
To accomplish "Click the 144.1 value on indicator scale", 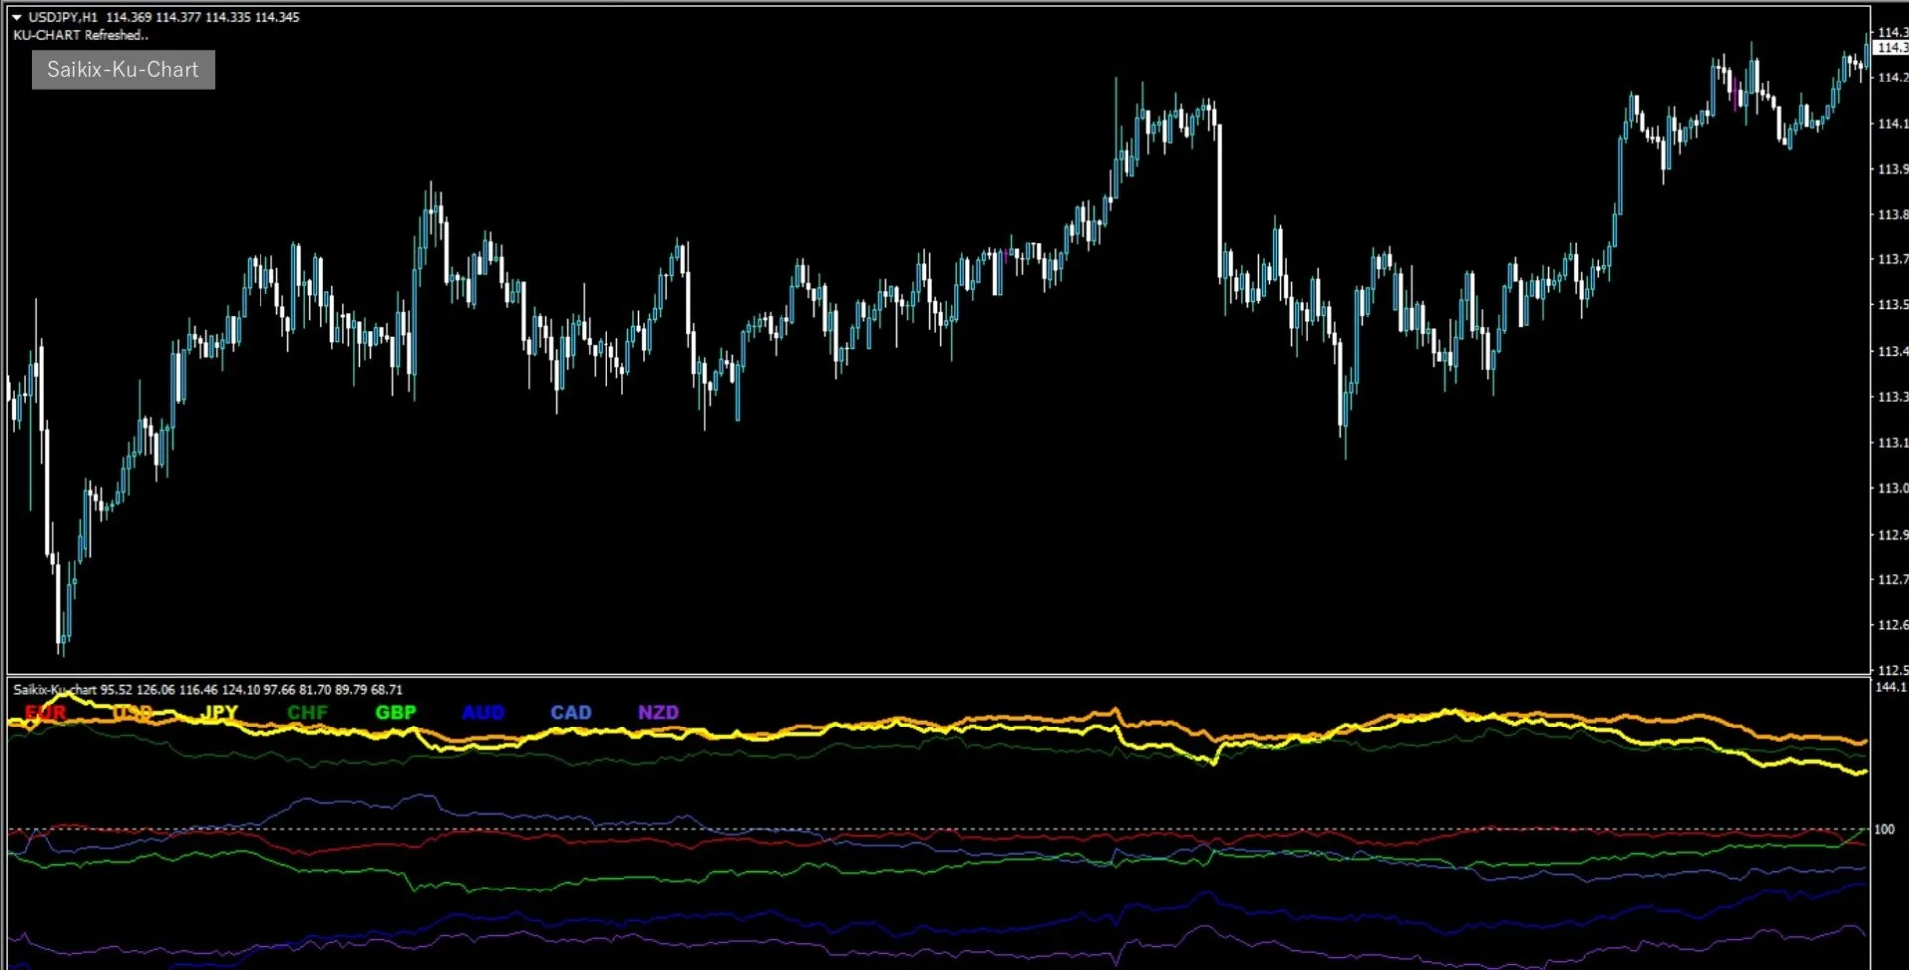I will pyautogui.click(x=1891, y=687).
